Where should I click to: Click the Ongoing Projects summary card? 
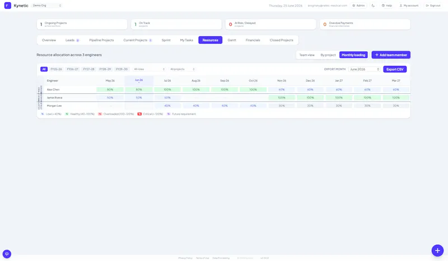[x=82, y=24]
